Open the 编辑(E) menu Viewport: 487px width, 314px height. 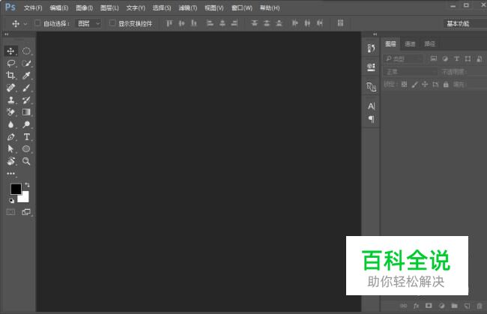59,8
